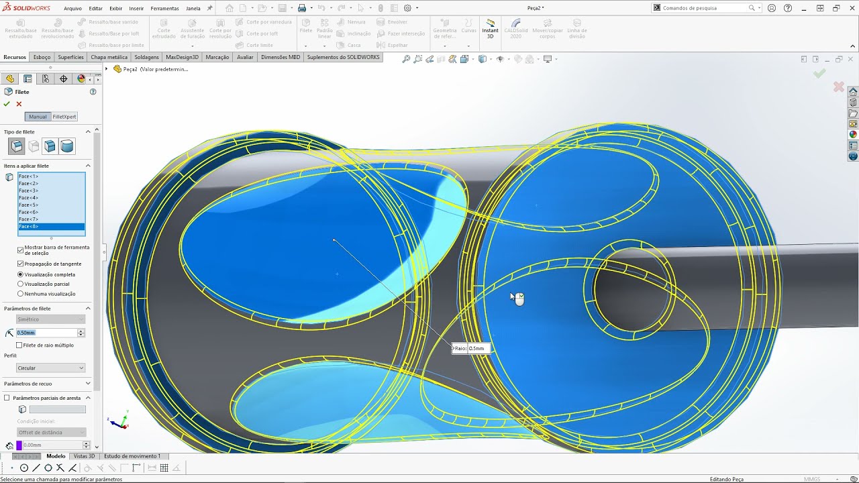
Task: Open the Hide/Show Items eye icon
Action: (500, 59)
